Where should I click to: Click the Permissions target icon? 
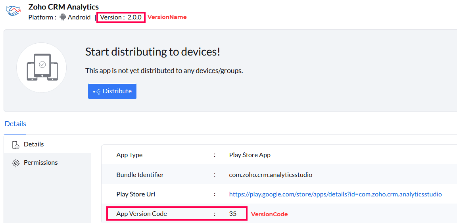tap(15, 163)
